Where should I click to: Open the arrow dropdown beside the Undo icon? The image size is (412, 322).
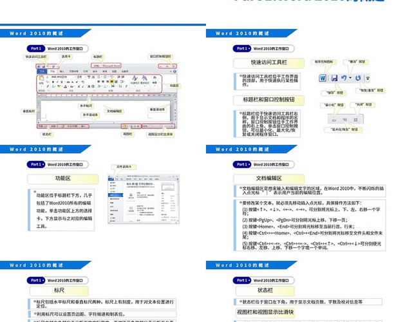click(x=350, y=78)
